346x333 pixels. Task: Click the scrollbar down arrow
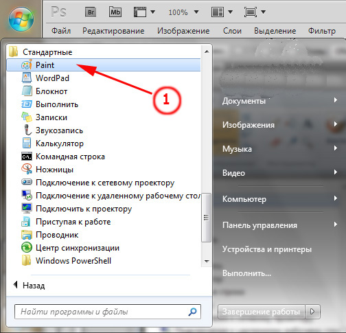coord(207,261)
